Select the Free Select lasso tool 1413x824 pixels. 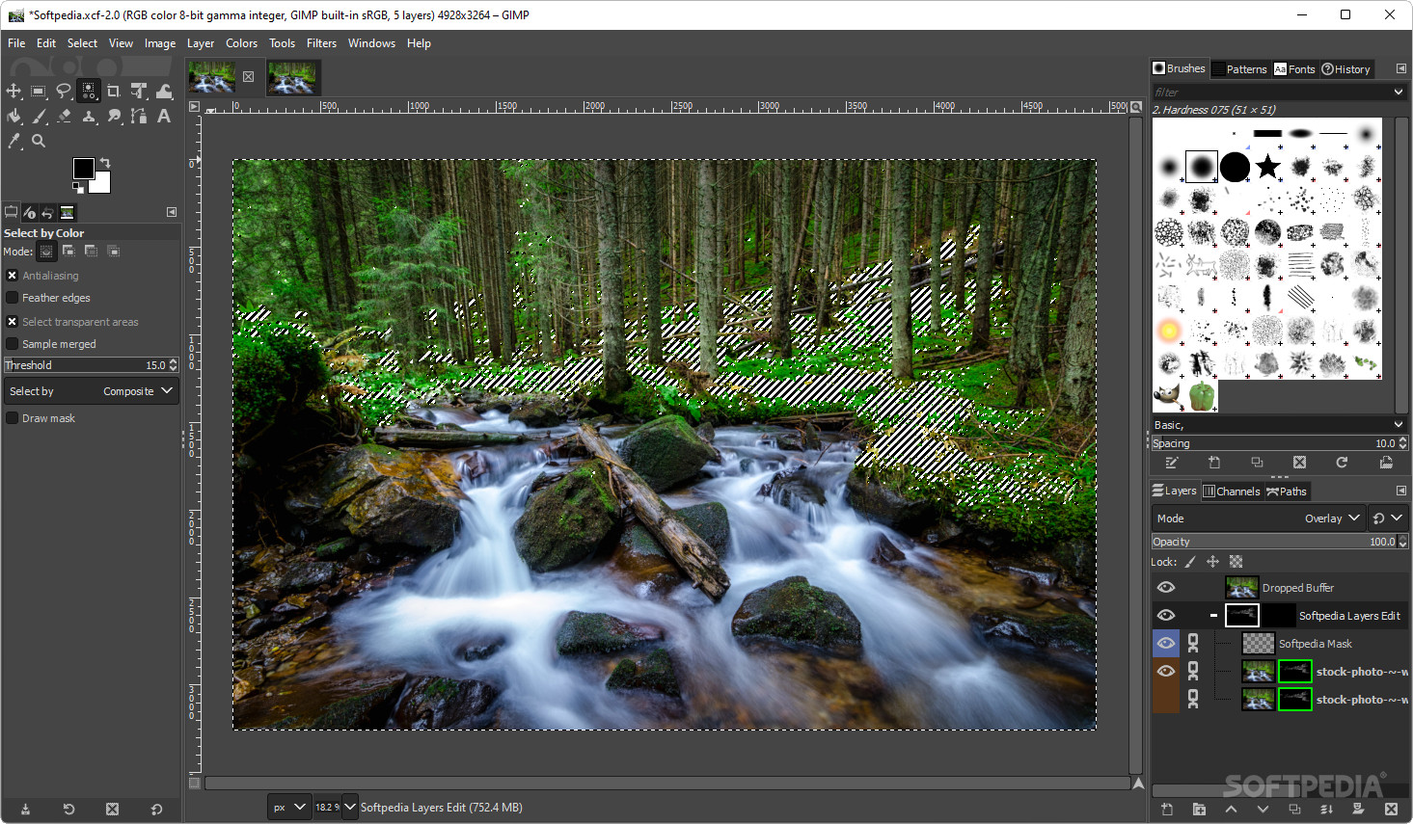64,91
